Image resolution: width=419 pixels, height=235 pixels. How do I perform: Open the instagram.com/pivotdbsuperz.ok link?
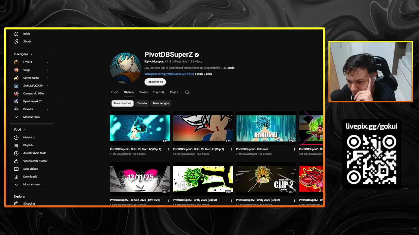coord(169,74)
